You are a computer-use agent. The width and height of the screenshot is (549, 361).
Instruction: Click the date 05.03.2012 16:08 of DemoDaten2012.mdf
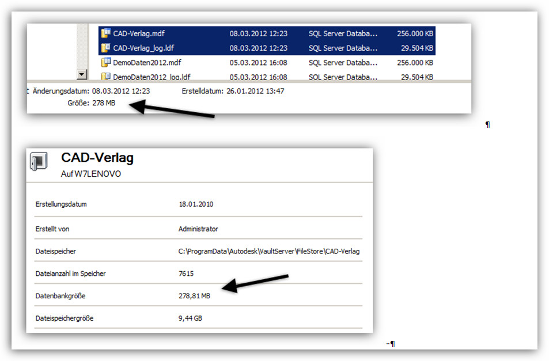[259, 63]
